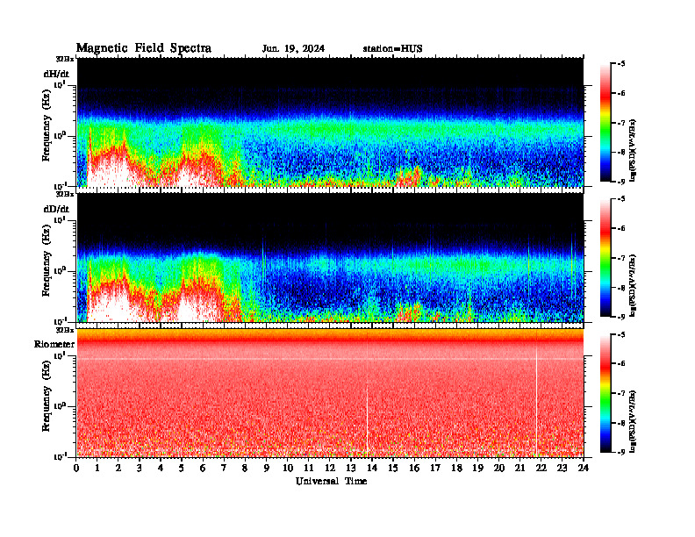This screenshot has width=695, height=537.
Task: Click the 'station=HUS' label
Action: (x=392, y=49)
